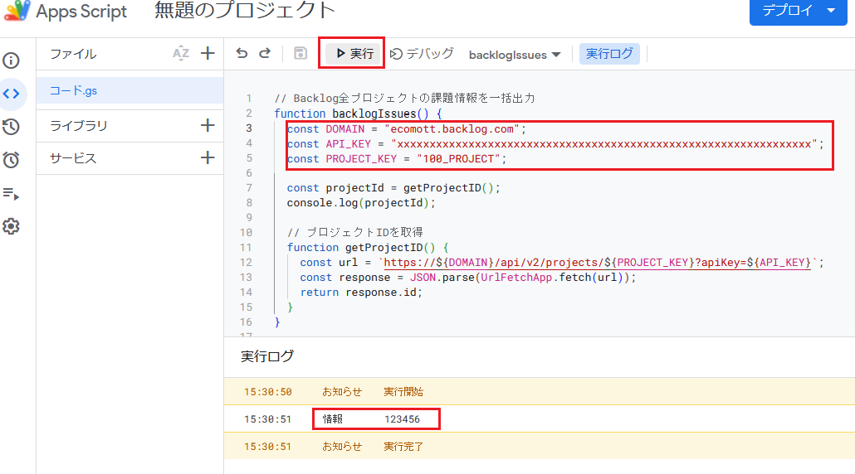Start debugging with デバッグ button

point(422,53)
